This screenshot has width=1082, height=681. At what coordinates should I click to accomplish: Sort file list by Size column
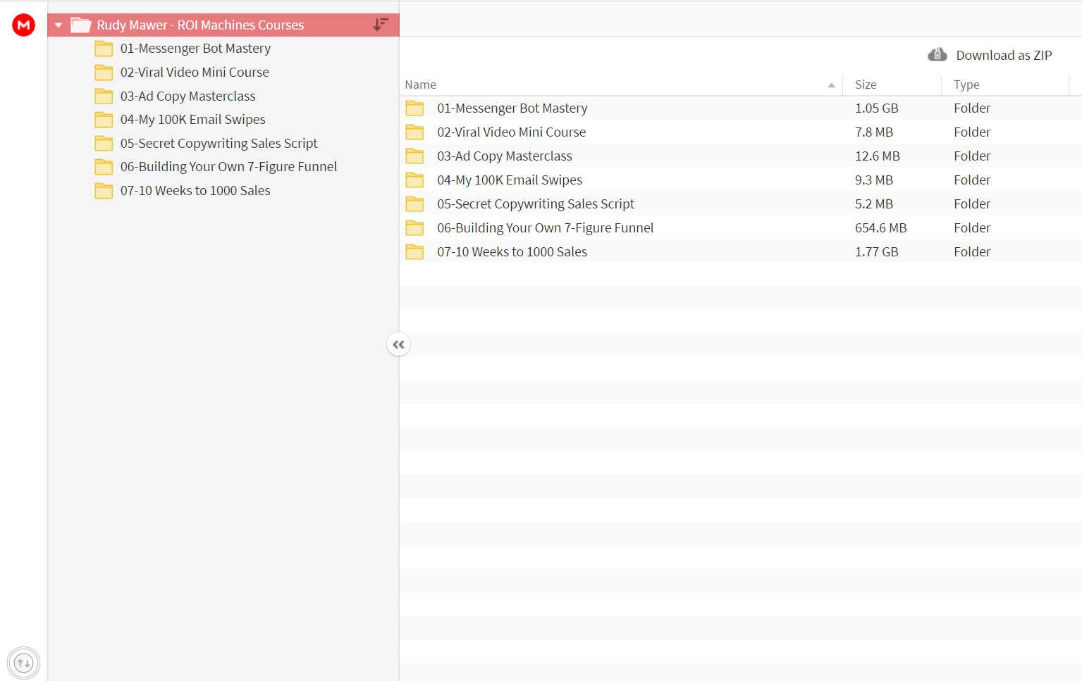pyautogui.click(x=866, y=85)
